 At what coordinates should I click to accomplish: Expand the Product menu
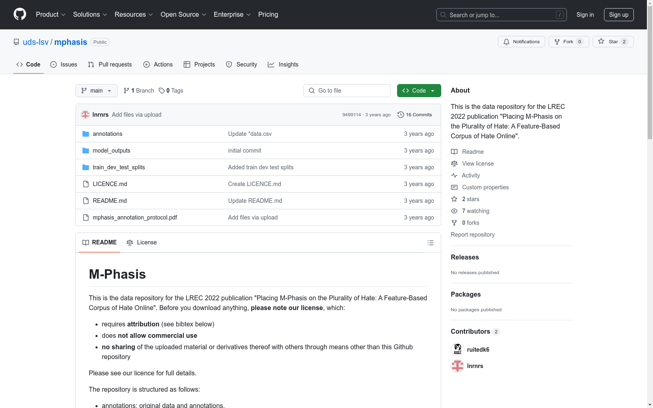tap(51, 15)
